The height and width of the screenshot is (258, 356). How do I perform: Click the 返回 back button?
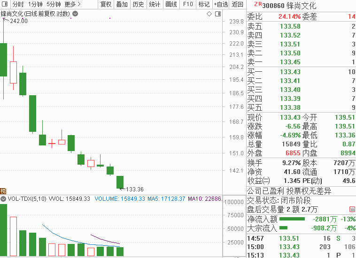pyautogui.click(x=238, y=4)
